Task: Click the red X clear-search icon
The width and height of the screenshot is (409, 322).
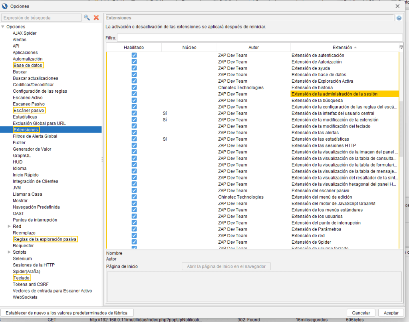Action: point(96,18)
